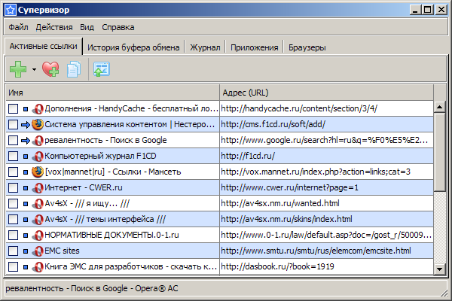
Task: Sort by the Имя column header
Action: pos(112,93)
